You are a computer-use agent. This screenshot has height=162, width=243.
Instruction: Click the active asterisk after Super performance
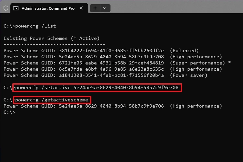(x=229, y=63)
